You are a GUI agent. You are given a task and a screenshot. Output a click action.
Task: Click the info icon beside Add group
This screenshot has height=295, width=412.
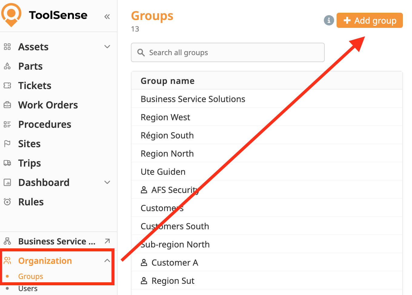point(329,21)
